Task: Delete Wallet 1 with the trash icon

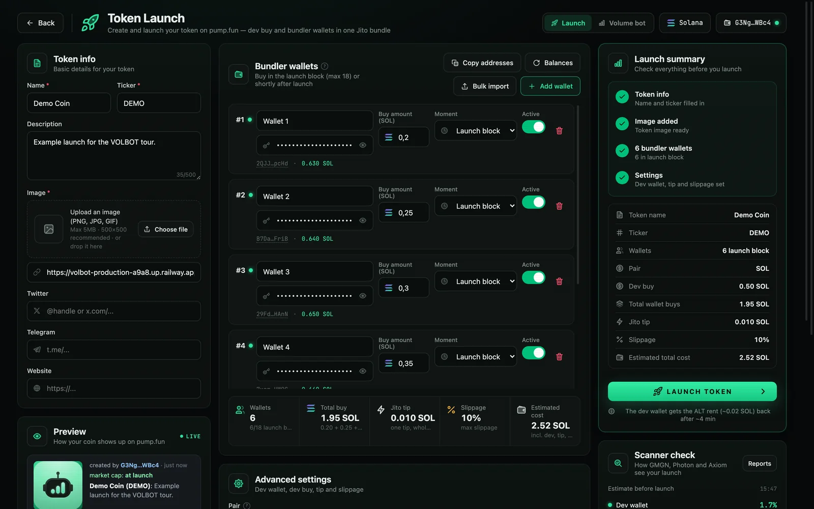Action: pyautogui.click(x=559, y=131)
